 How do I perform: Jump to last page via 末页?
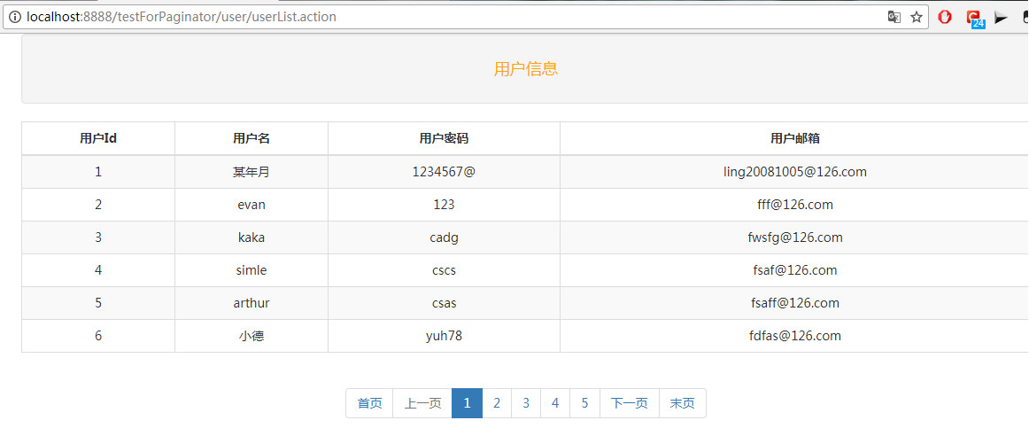(683, 403)
